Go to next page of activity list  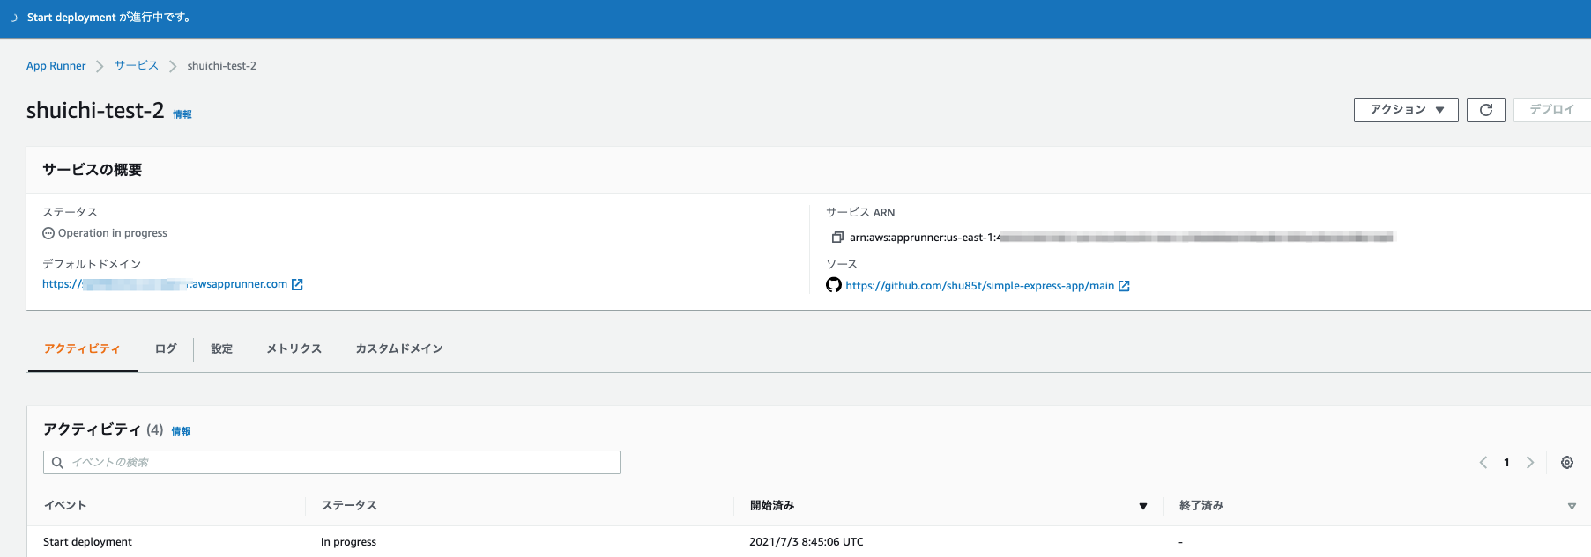click(1530, 463)
